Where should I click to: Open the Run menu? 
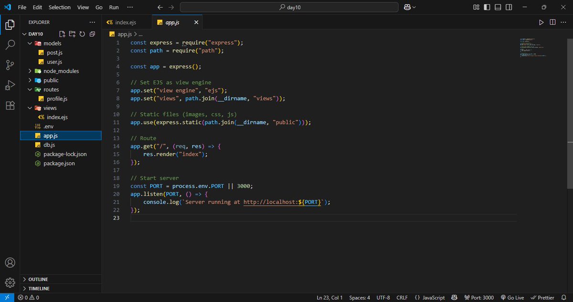[114, 7]
